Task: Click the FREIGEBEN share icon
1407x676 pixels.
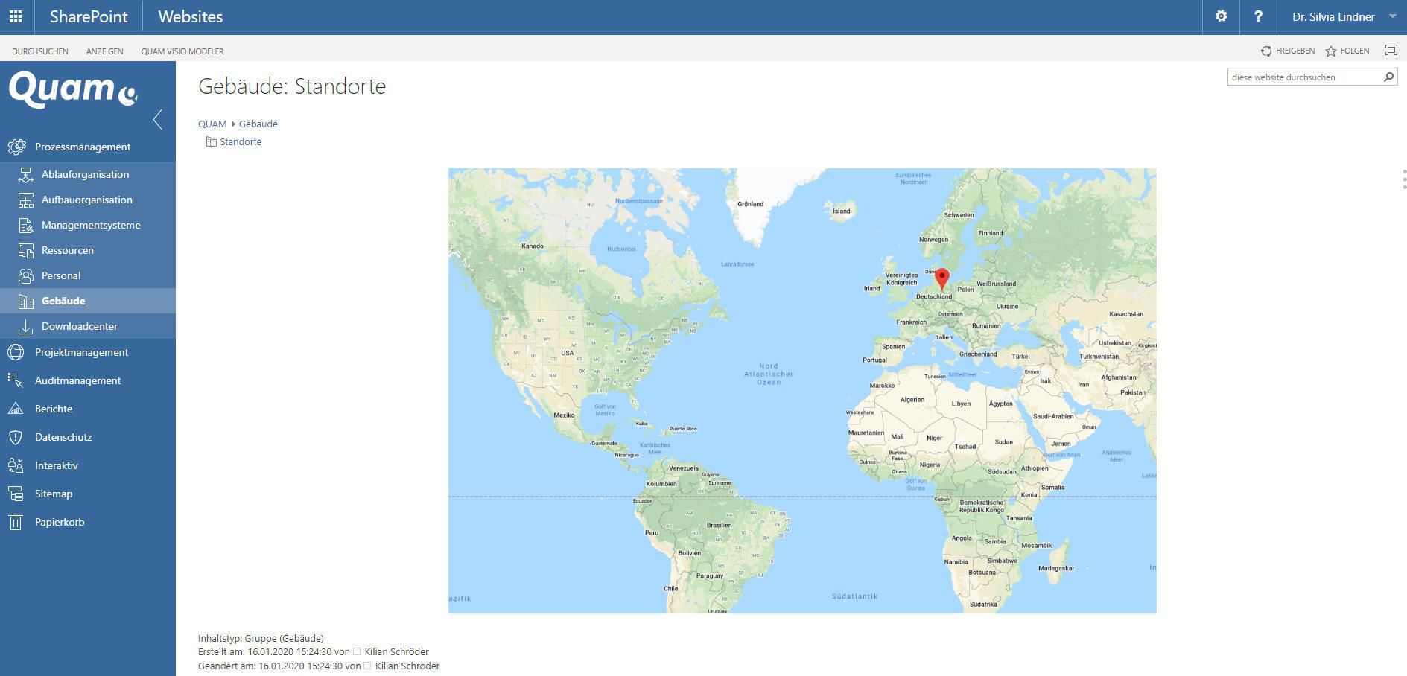Action: [x=1266, y=51]
